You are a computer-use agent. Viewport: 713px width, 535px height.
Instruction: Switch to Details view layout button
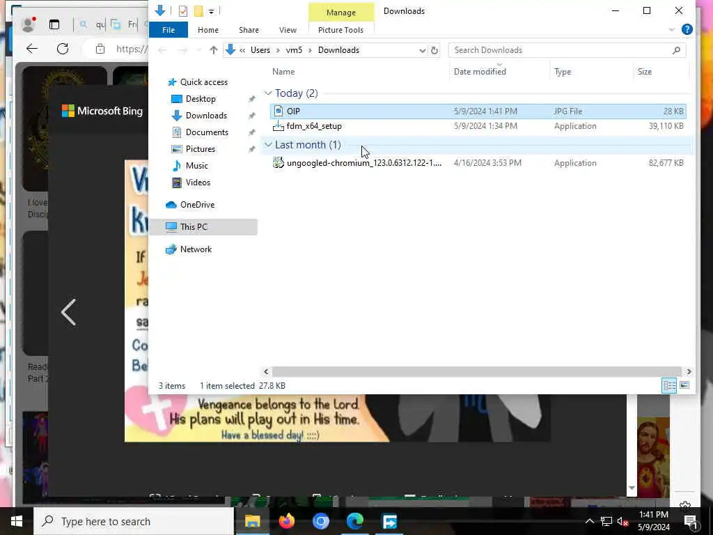pyautogui.click(x=669, y=386)
